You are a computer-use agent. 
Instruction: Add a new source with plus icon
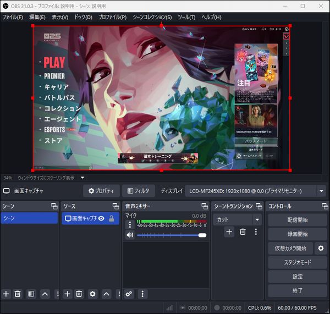tap(67, 294)
